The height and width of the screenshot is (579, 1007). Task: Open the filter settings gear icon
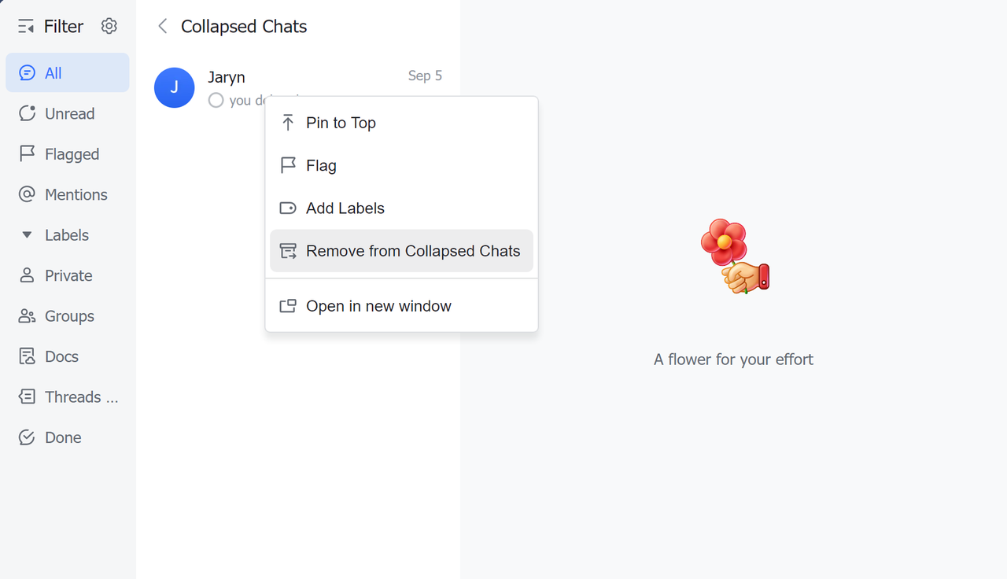[x=109, y=27]
